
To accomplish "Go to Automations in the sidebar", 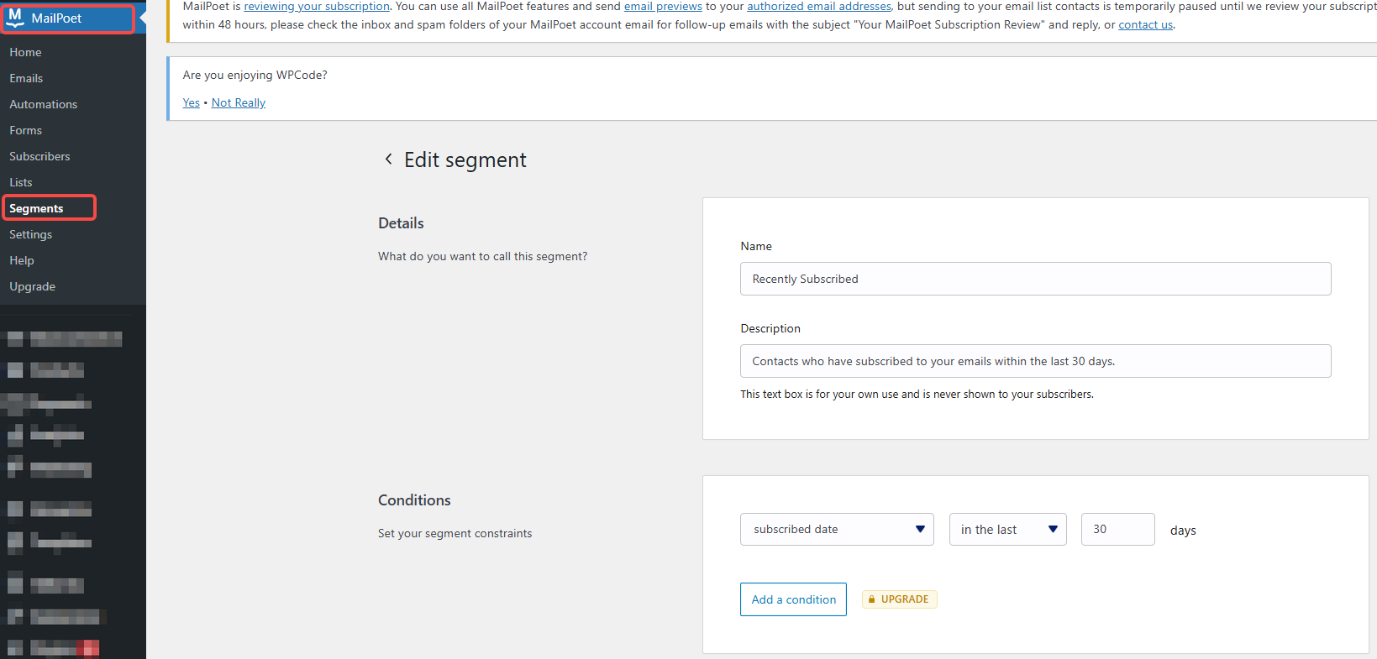I will [x=44, y=104].
